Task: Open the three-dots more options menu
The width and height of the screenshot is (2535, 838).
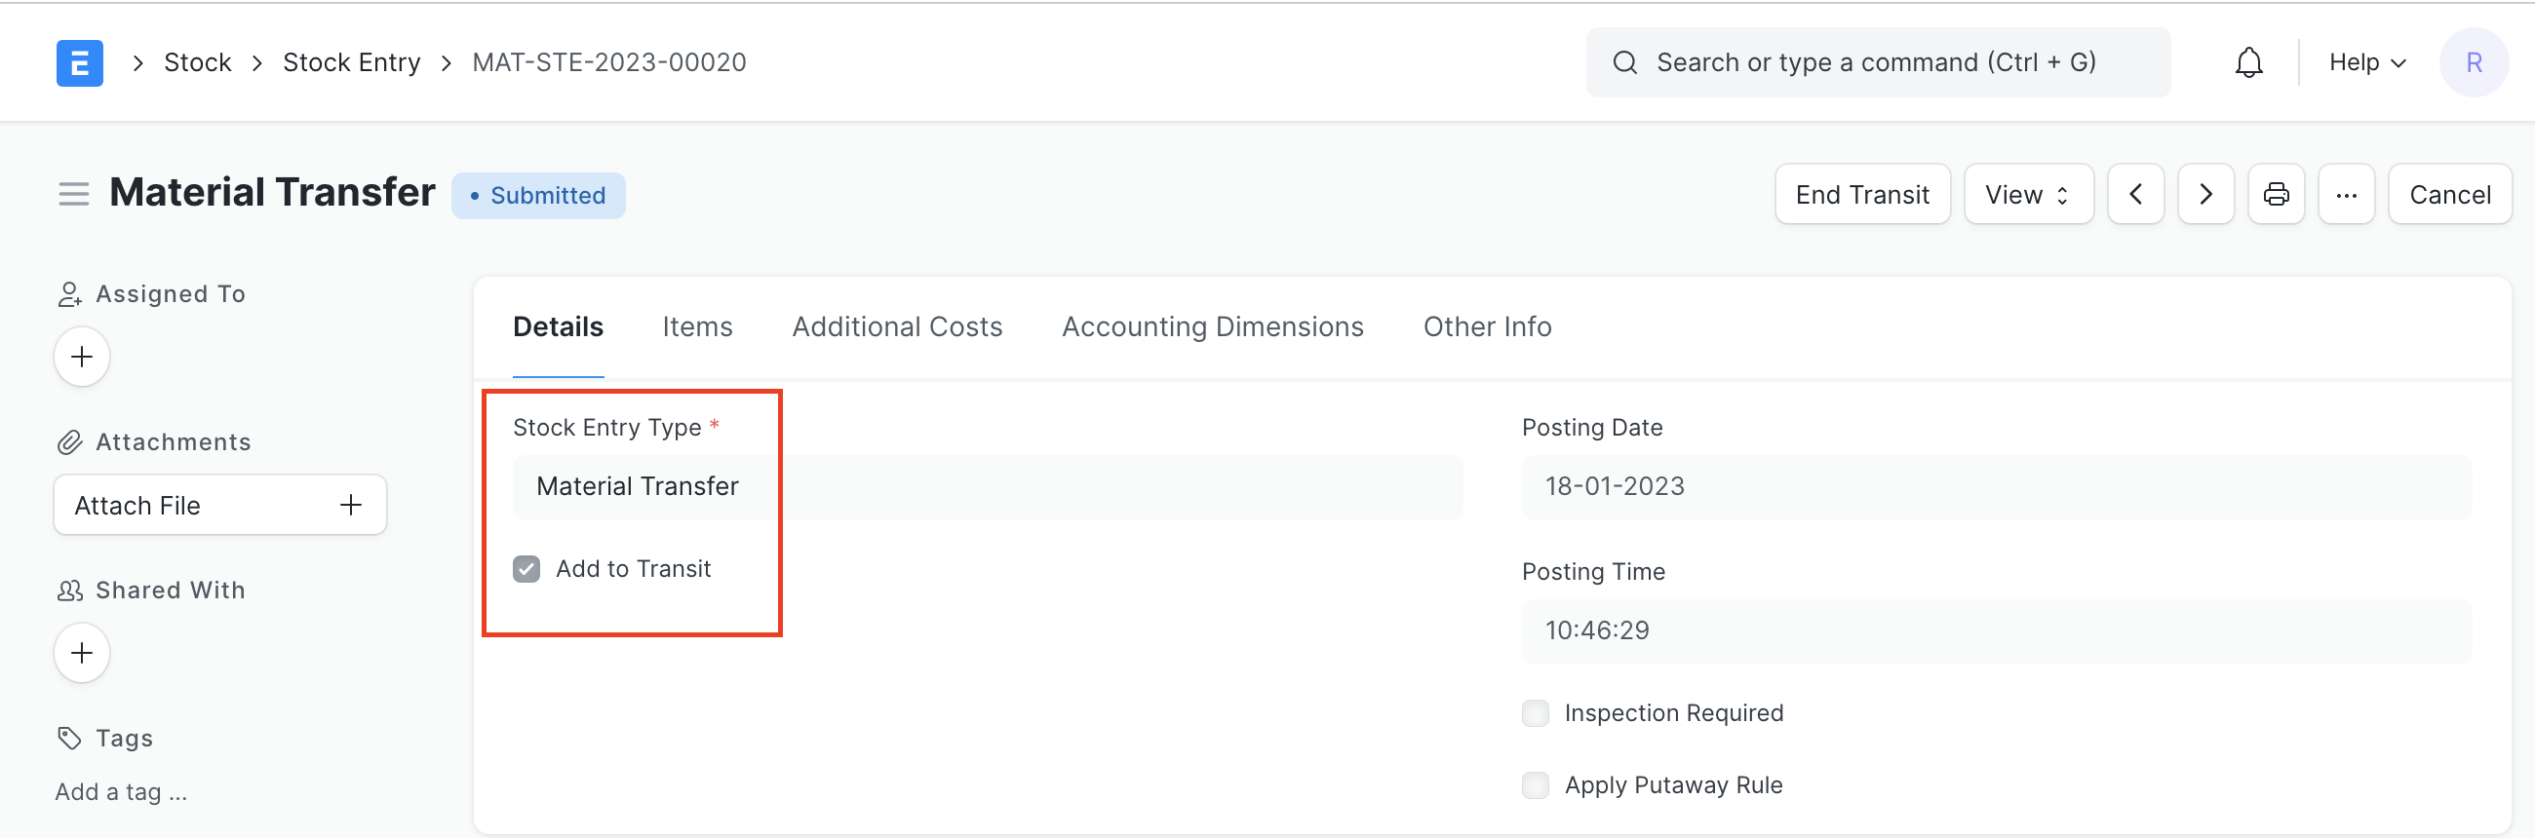Action: (2346, 195)
